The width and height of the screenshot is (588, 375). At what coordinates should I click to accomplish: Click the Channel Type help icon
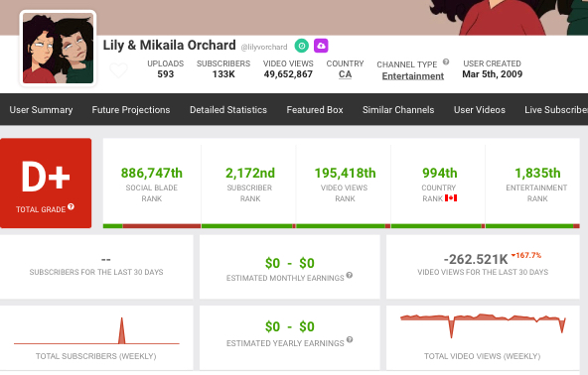tap(446, 62)
